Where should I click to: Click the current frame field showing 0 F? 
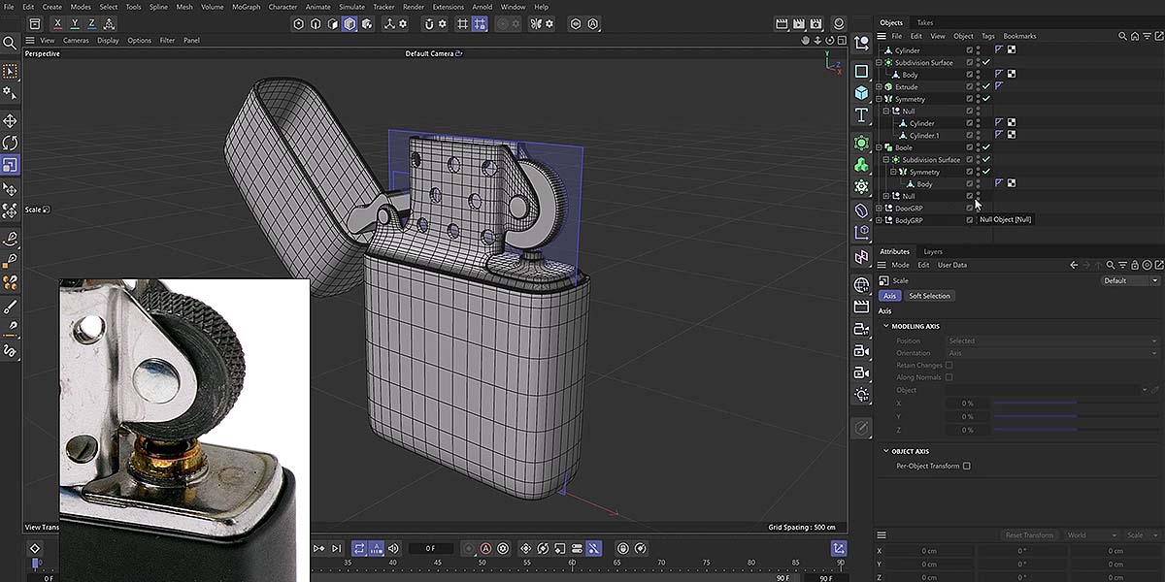pyautogui.click(x=430, y=549)
